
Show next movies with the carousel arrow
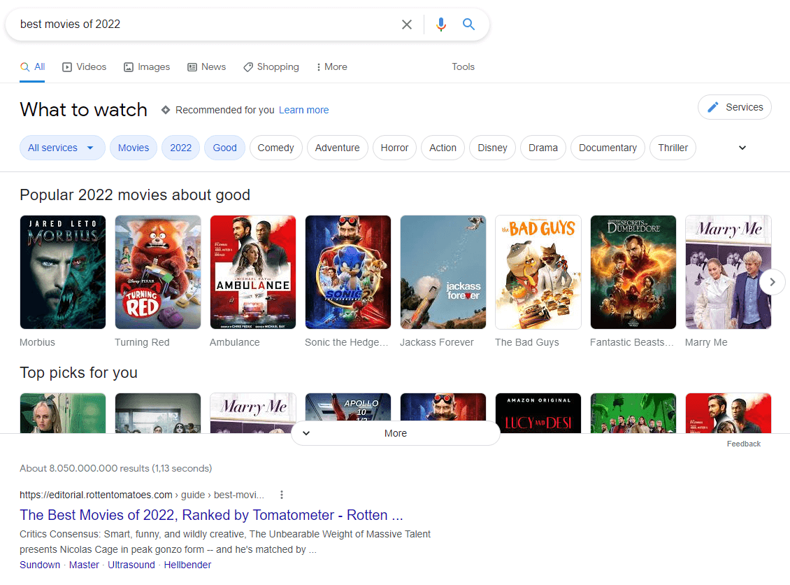tap(772, 282)
